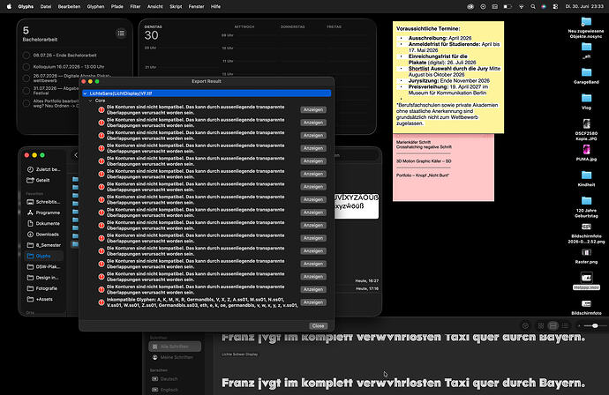Image resolution: width=609 pixels, height=395 pixels.
Task: Close the Export Result dialog via Close
Action: (x=318, y=326)
